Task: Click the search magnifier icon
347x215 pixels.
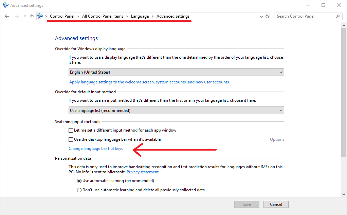Action: (337, 16)
